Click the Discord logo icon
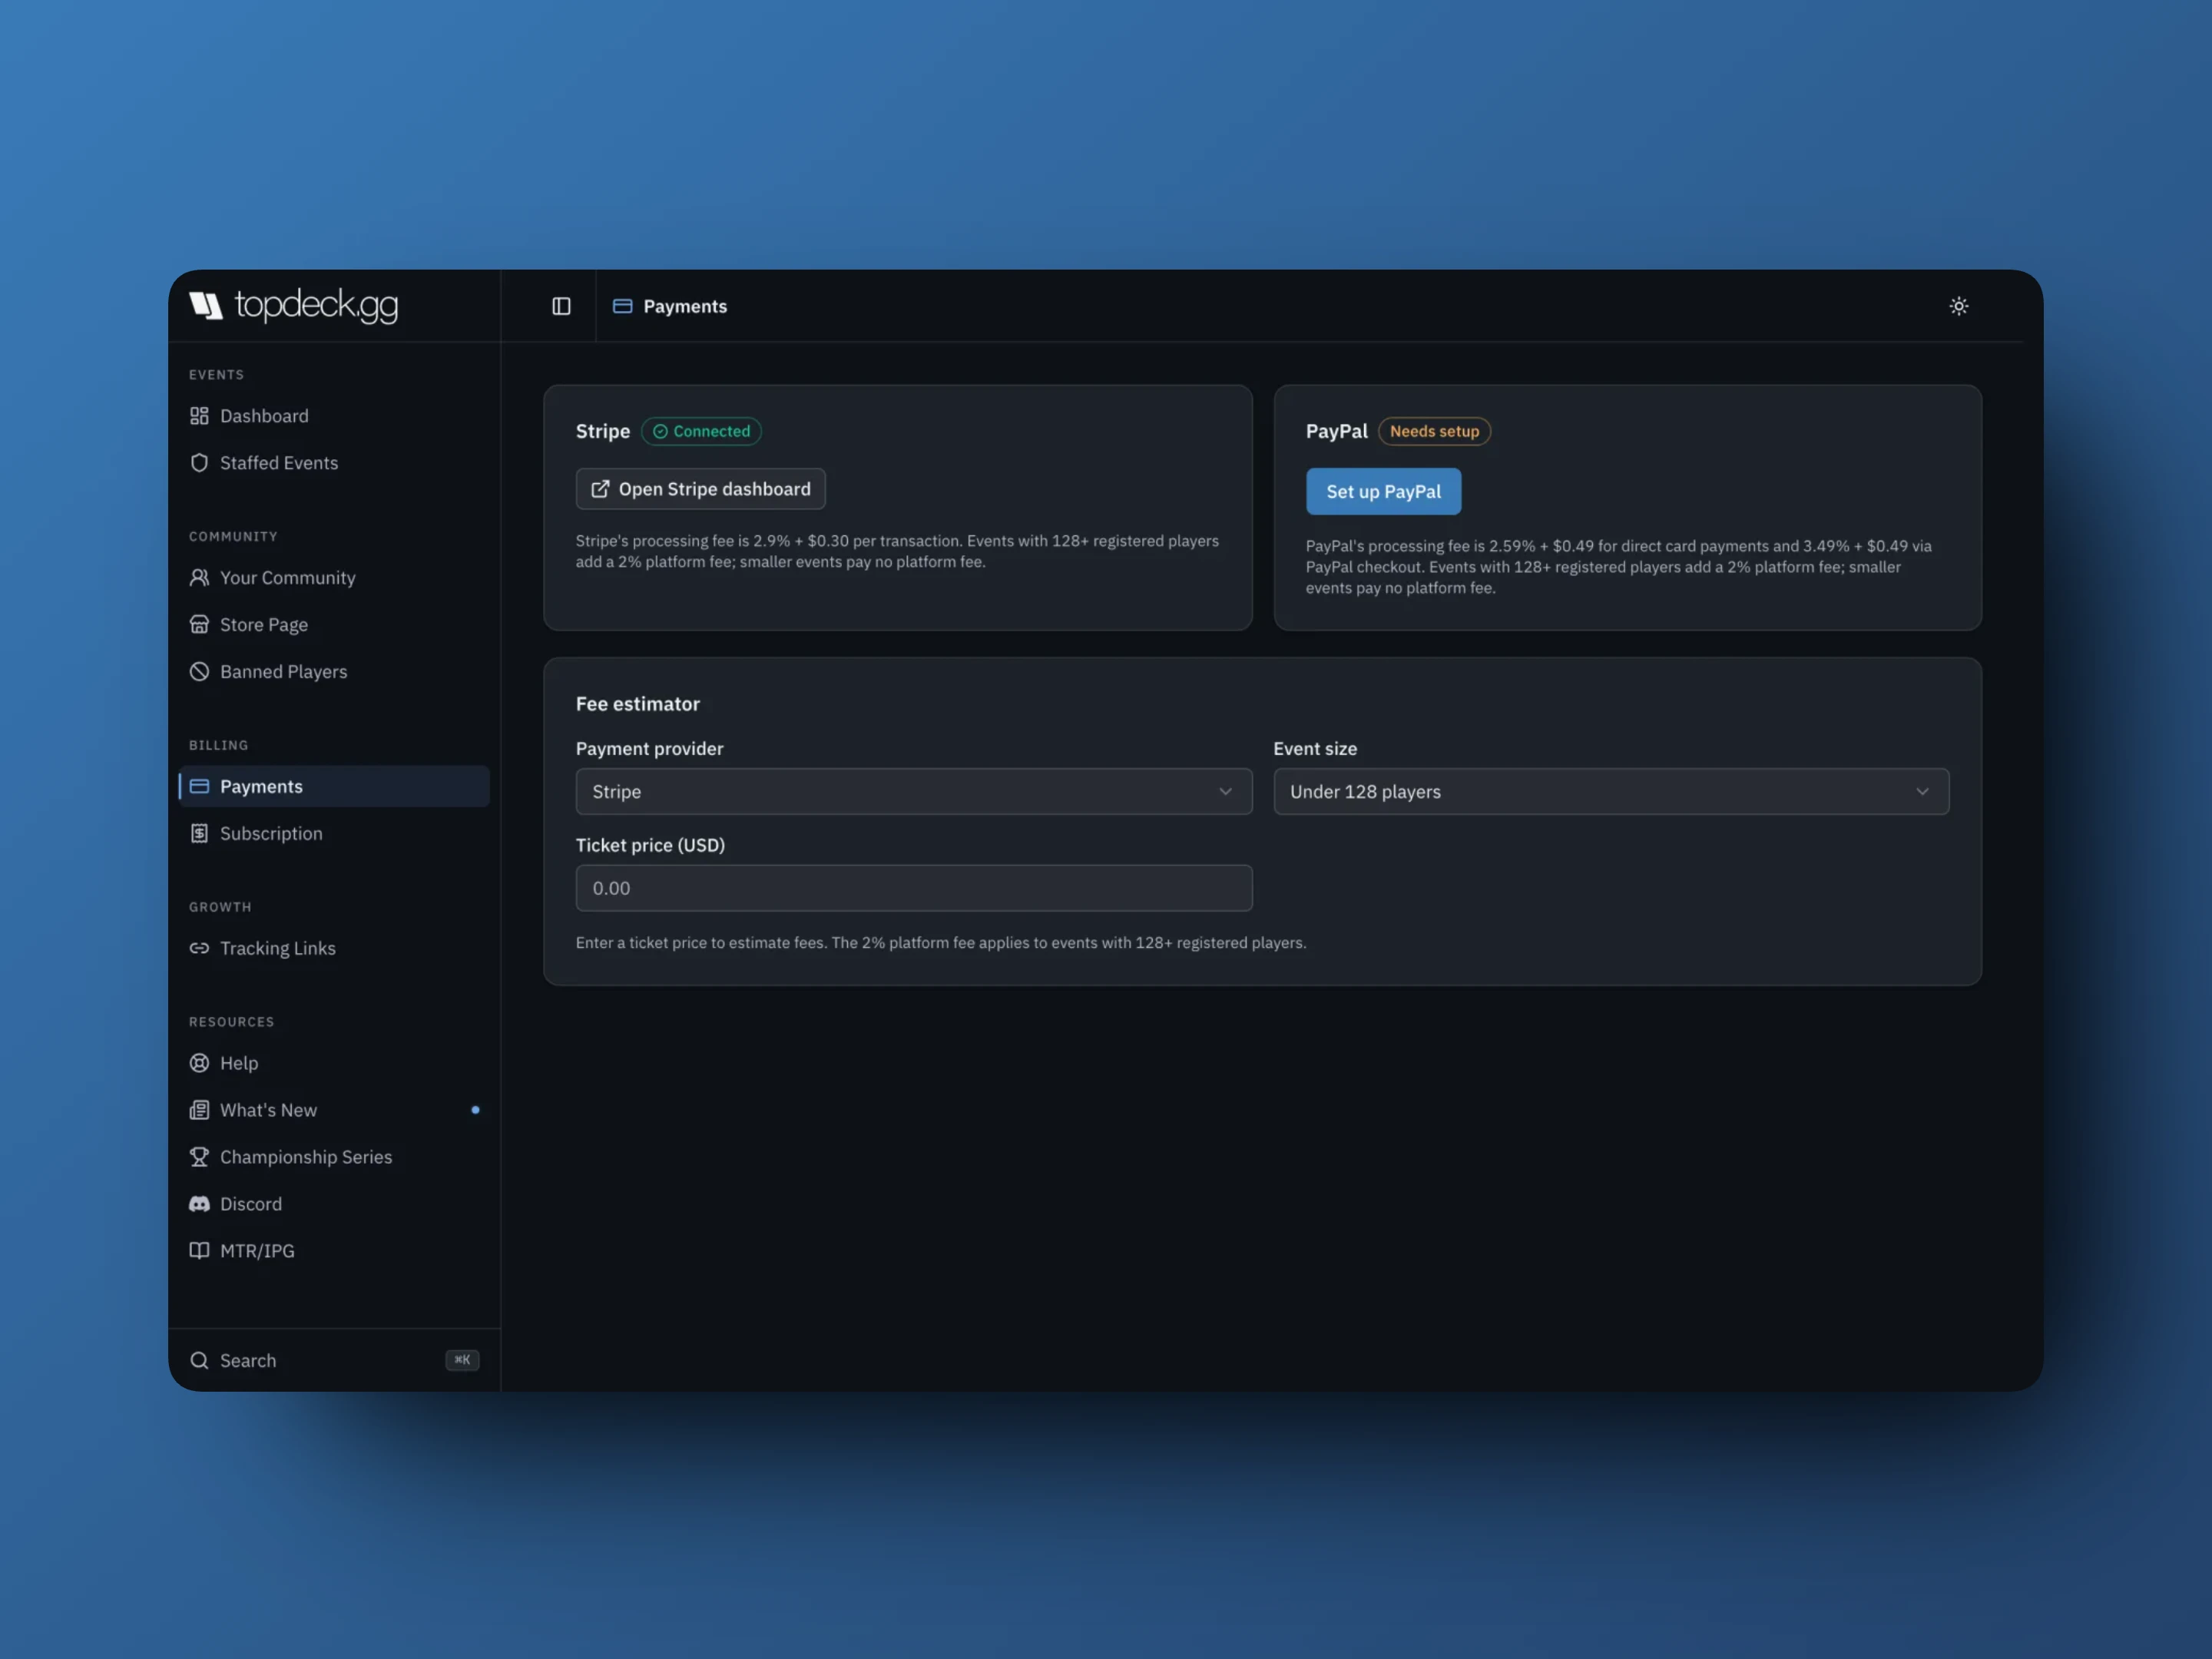 point(199,1204)
